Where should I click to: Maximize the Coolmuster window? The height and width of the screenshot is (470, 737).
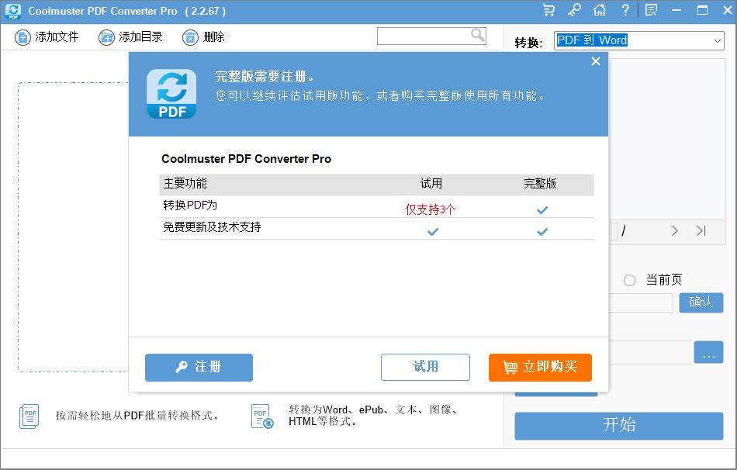[x=702, y=10]
